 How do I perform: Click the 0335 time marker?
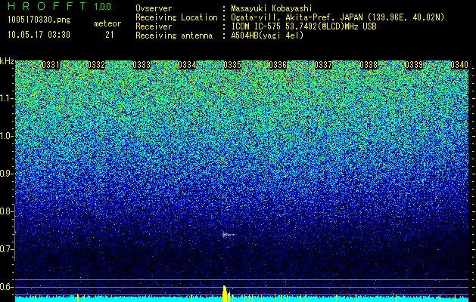(232, 65)
